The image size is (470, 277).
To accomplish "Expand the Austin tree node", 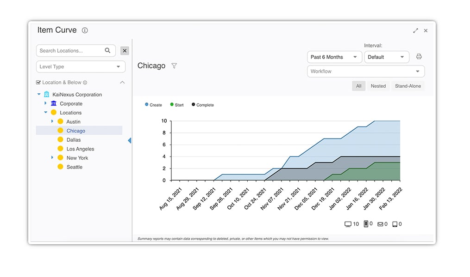I will pos(52,121).
